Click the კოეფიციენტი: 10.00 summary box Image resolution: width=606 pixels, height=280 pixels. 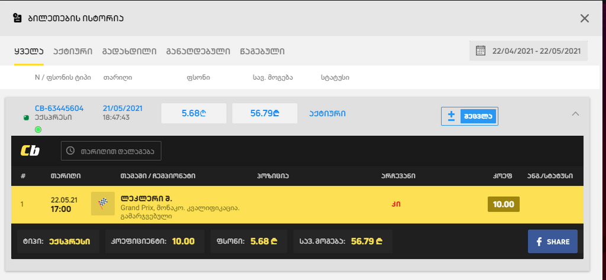tap(154, 242)
